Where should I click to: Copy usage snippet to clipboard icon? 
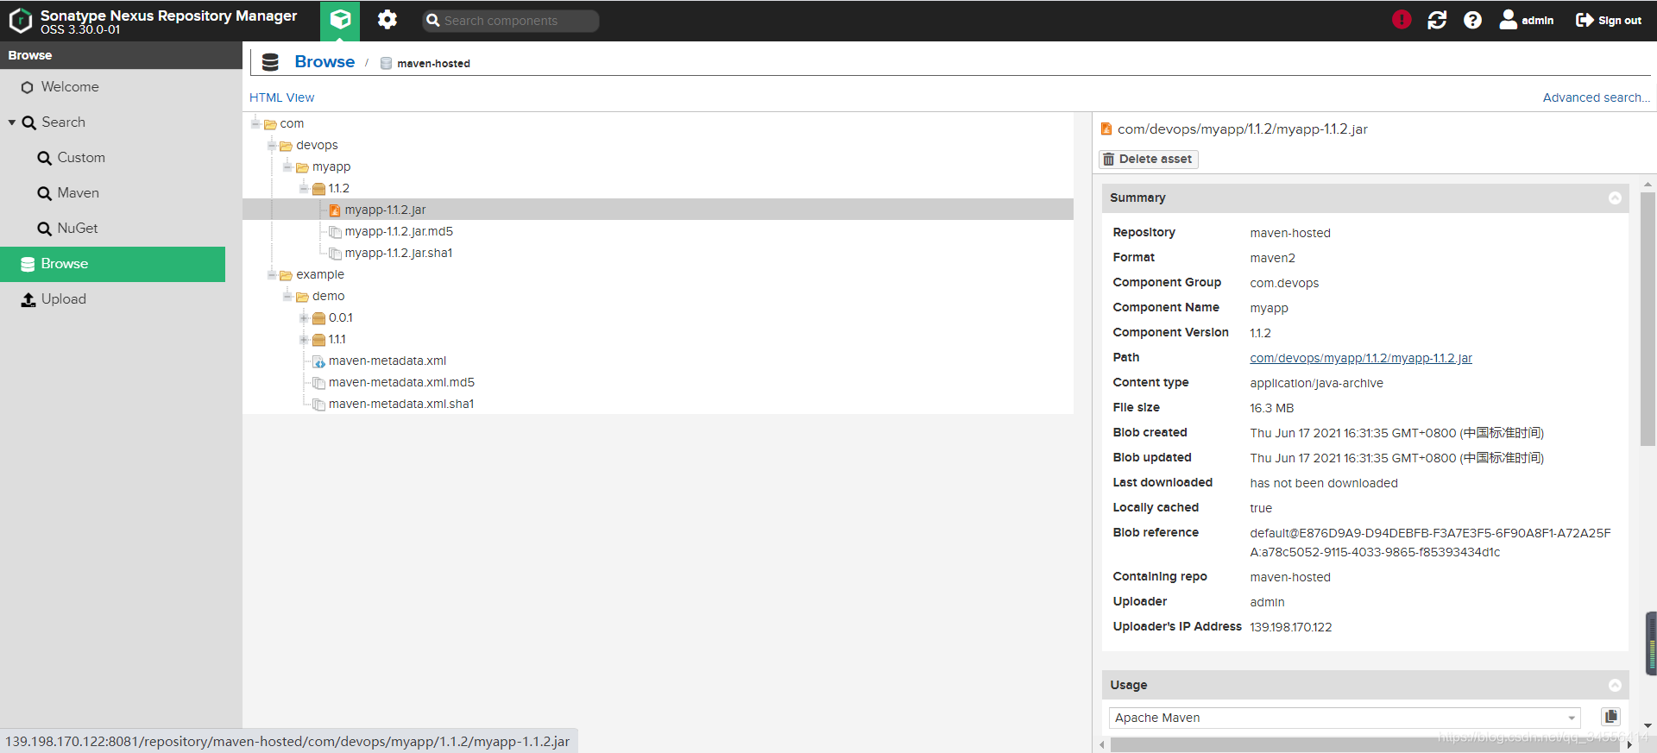point(1610,717)
